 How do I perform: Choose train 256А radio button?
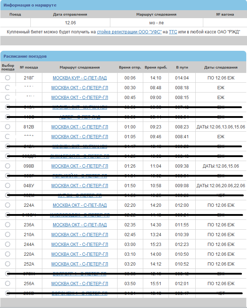(8, 283)
